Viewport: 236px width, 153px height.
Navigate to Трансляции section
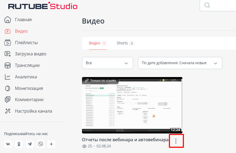[x=27, y=65]
